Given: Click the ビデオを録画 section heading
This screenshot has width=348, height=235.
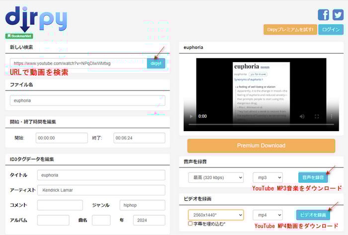Looking at the screenshot, I should pos(197,199).
